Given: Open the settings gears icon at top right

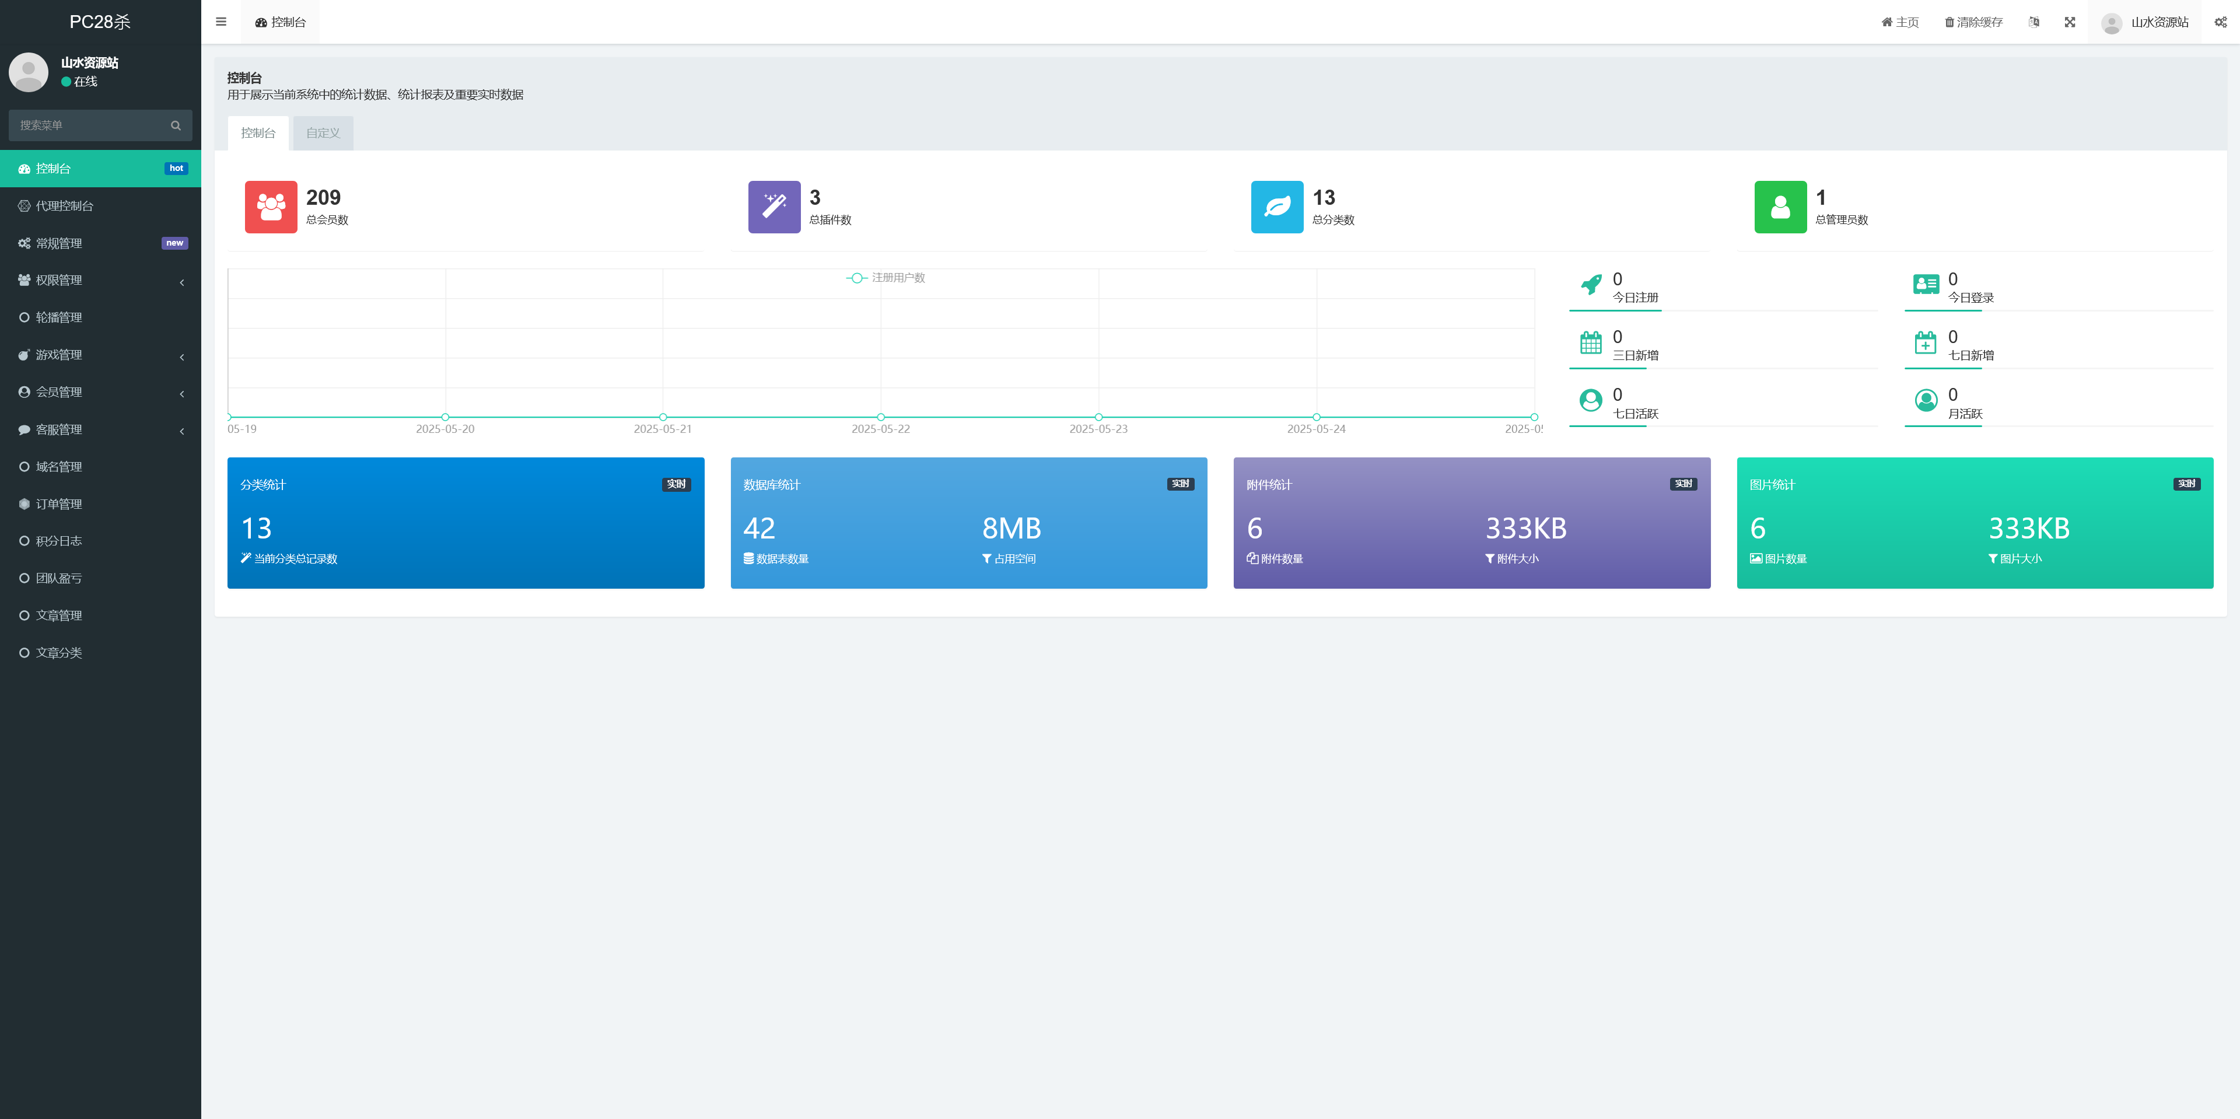Looking at the screenshot, I should (2220, 22).
